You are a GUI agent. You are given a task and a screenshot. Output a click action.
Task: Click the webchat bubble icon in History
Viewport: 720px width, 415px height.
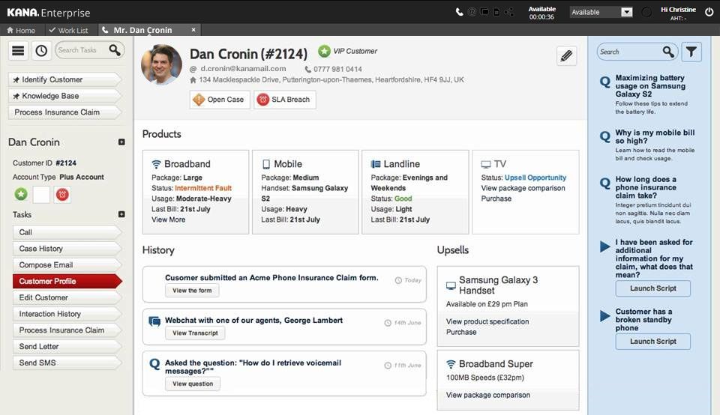click(x=154, y=321)
